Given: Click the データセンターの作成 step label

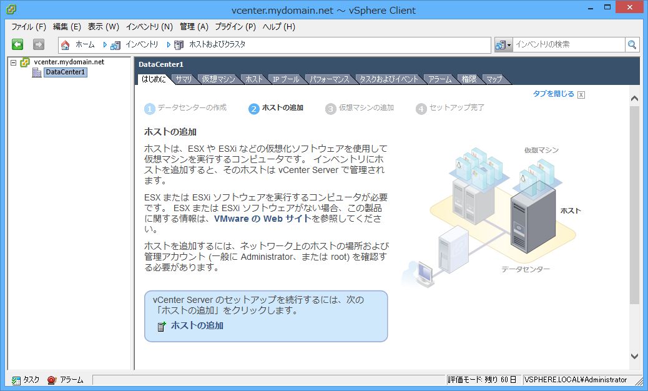Looking at the screenshot, I should (x=192, y=107).
